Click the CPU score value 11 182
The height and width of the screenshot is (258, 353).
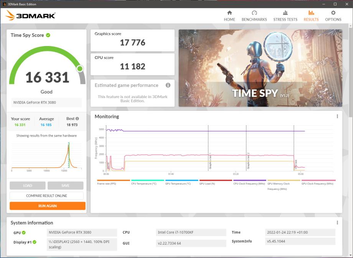point(133,66)
